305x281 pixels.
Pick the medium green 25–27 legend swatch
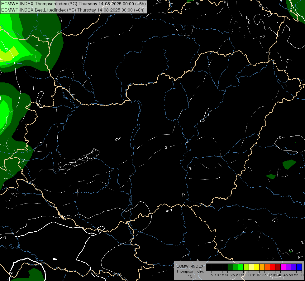tap(236, 267)
